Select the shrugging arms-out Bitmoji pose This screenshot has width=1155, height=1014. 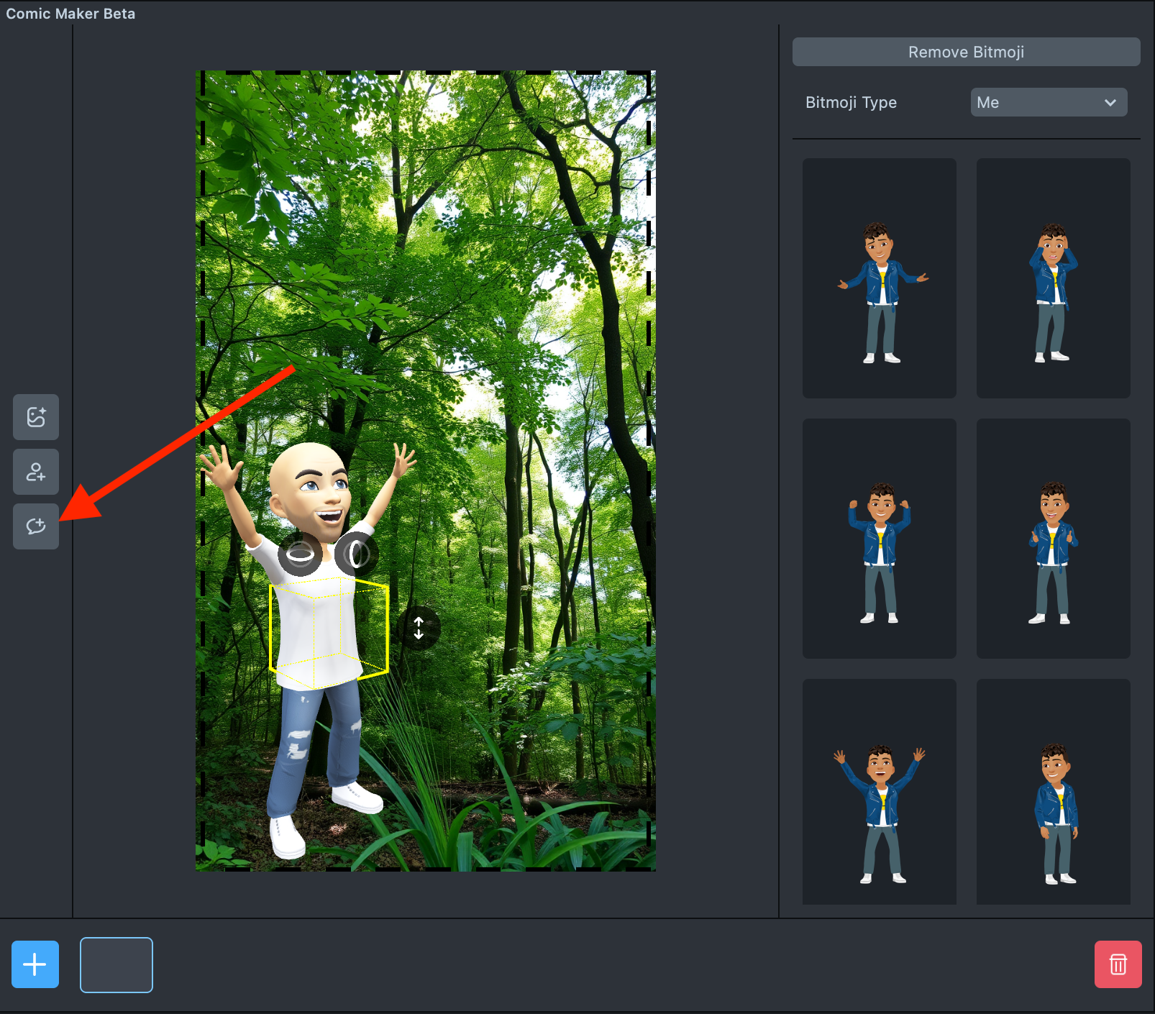point(880,278)
